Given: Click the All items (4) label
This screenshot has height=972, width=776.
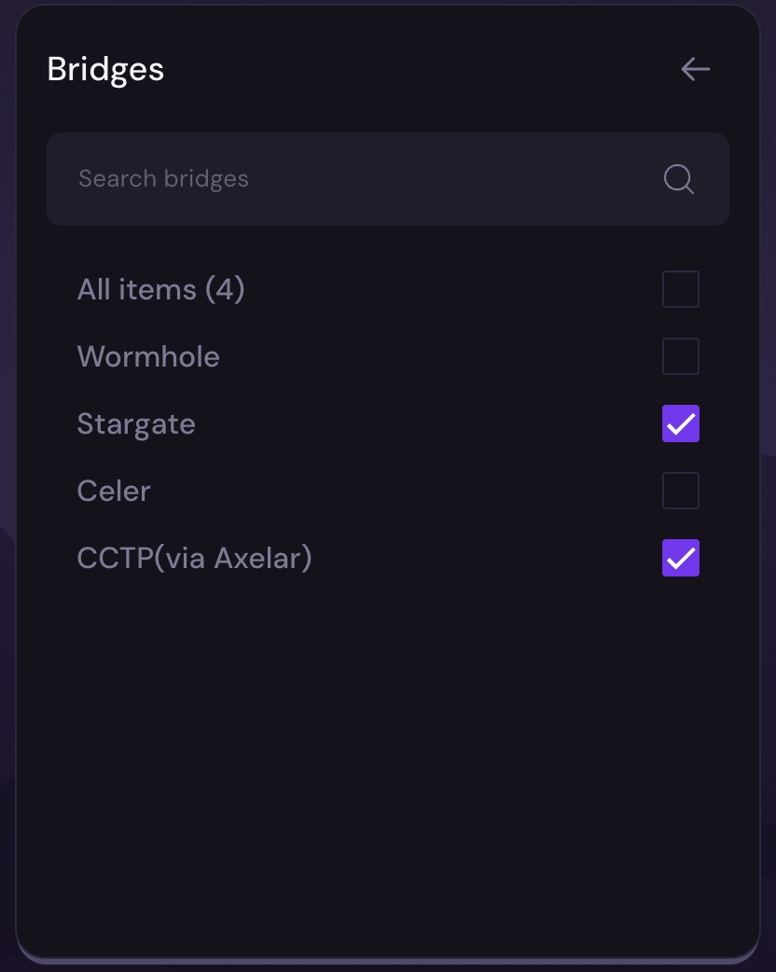Looking at the screenshot, I should click(x=160, y=289).
